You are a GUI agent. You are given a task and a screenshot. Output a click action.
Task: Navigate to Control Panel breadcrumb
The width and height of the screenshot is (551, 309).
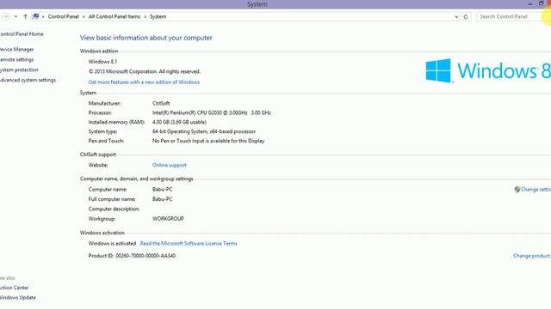63,16
